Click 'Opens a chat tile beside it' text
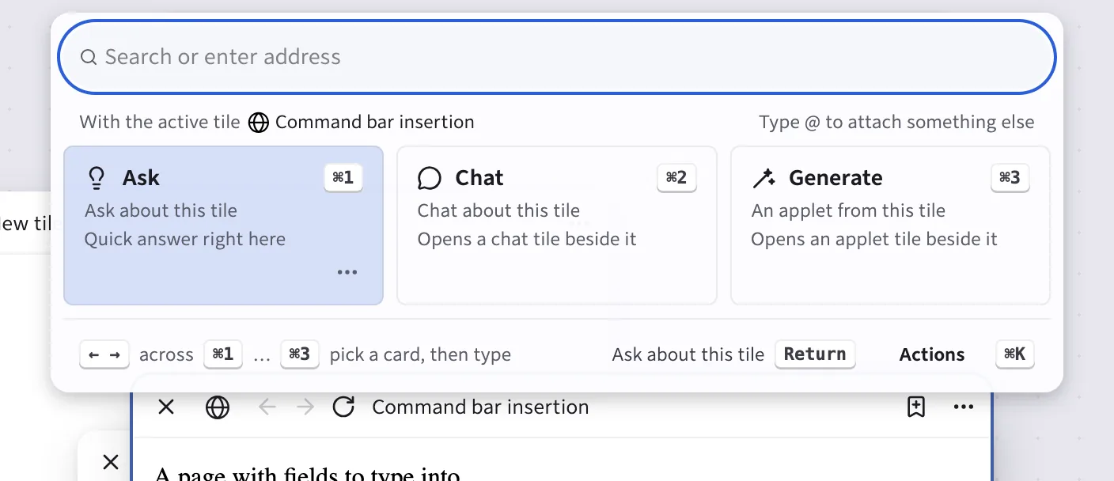This screenshot has width=1114, height=481. (x=527, y=239)
